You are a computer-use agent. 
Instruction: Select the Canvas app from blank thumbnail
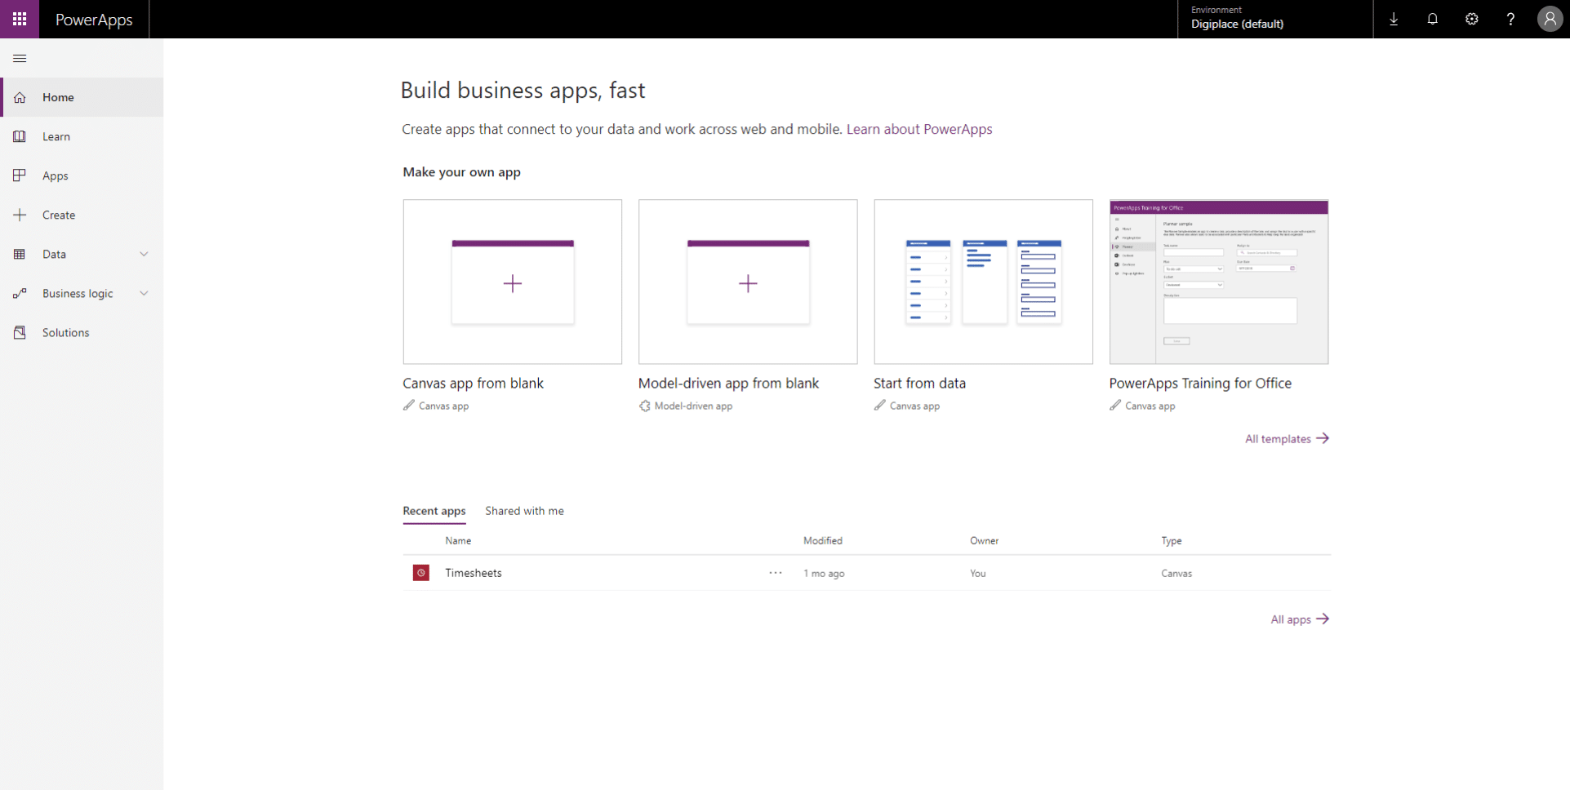[x=512, y=282]
